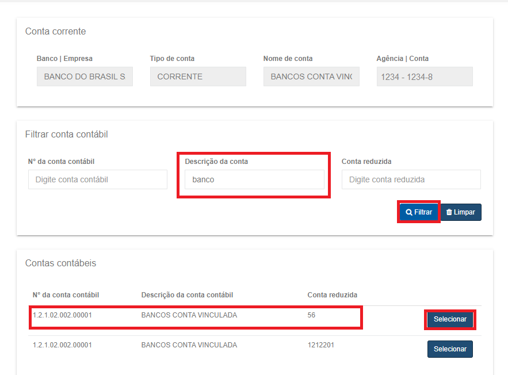
Task: Click account number in row with 1212201
Action: coord(62,345)
